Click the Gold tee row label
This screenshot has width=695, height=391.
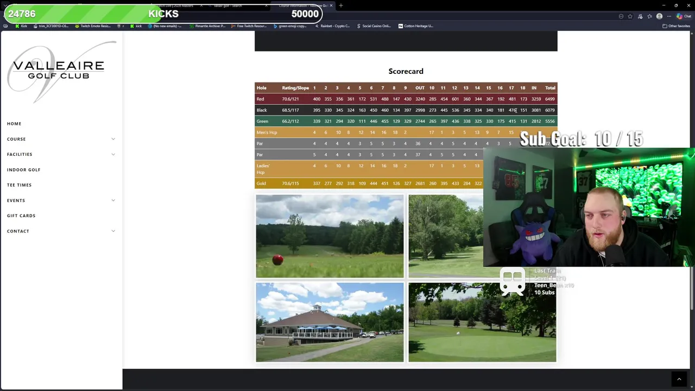(x=261, y=184)
